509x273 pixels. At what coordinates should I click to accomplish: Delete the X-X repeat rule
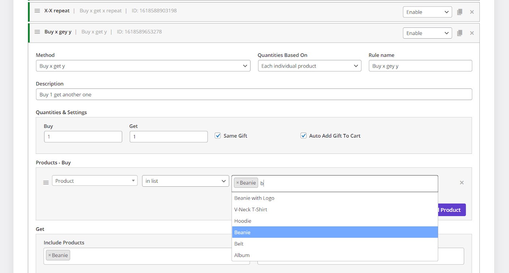472,12
